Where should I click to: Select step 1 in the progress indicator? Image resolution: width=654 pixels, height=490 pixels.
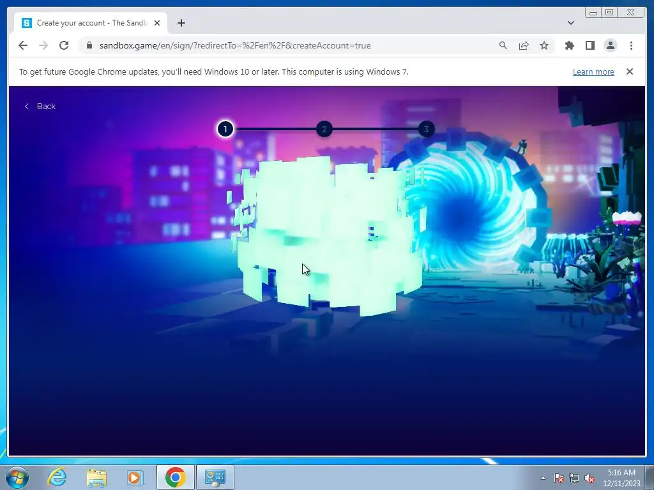tap(225, 129)
